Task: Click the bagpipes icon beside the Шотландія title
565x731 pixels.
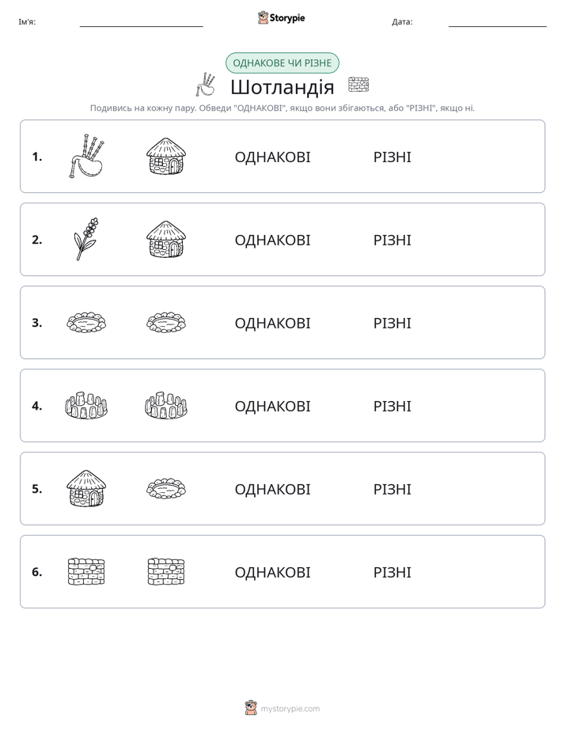Action: point(206,85)
